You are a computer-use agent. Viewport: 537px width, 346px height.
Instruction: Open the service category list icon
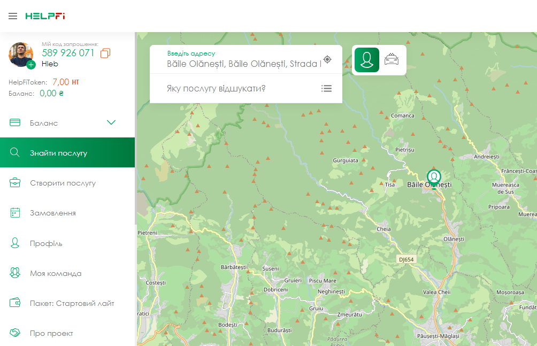[326, 88]
